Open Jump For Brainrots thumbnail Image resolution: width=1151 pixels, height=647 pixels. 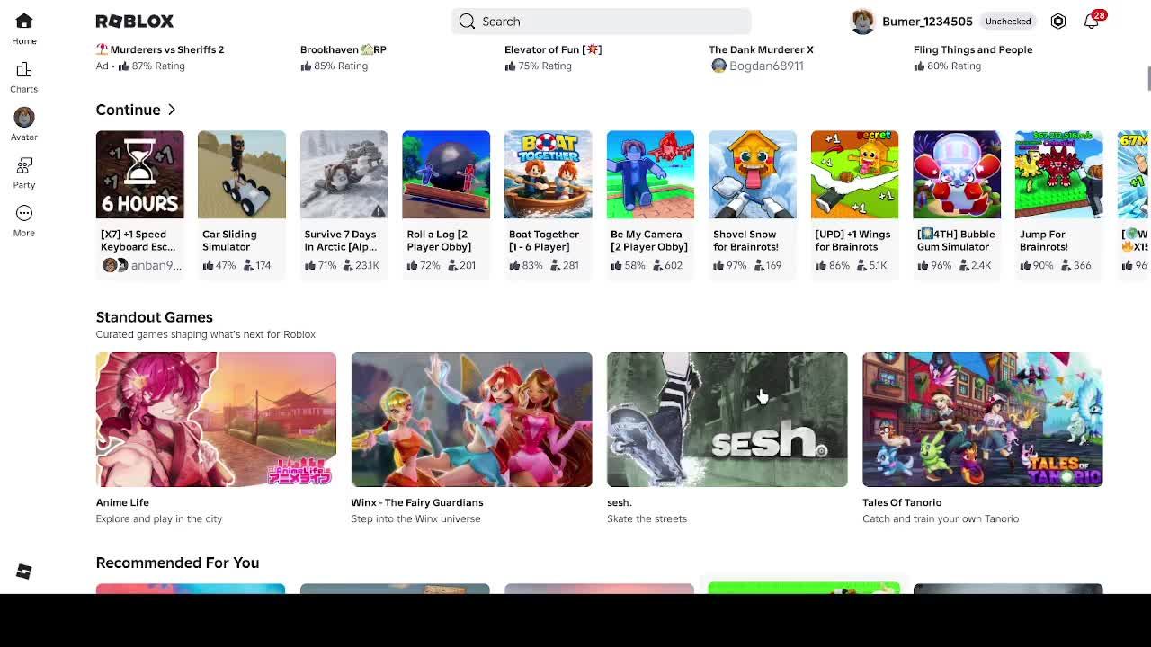(x=1059, y=174)
